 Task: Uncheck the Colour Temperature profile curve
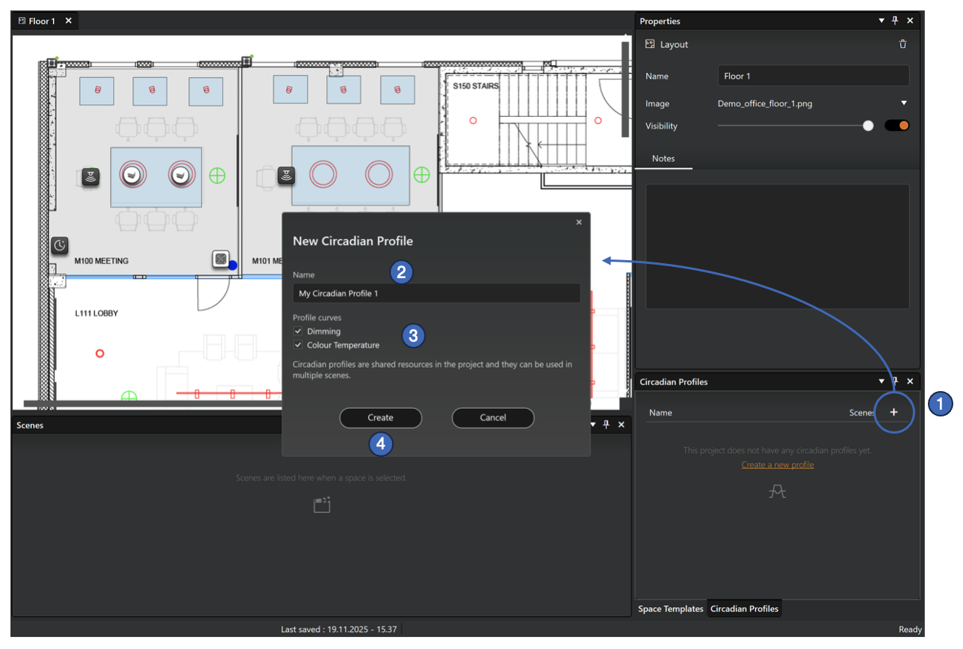pyautogui.click(x=298, y=345)
